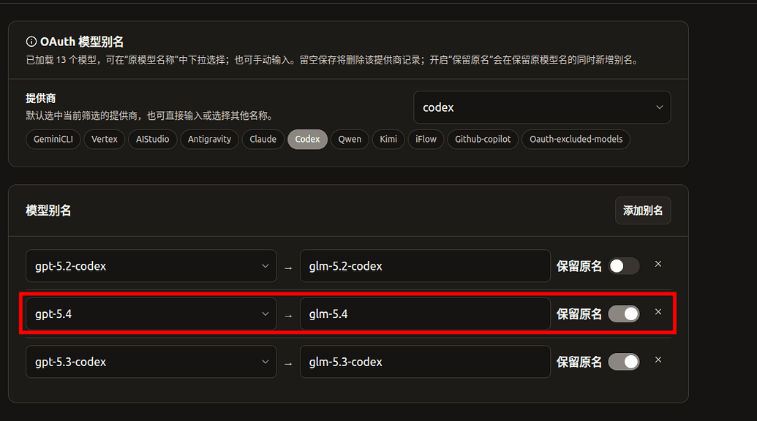Select the Qwen provider chip
The width and height of the screenshot is (757, 421).
350,140
